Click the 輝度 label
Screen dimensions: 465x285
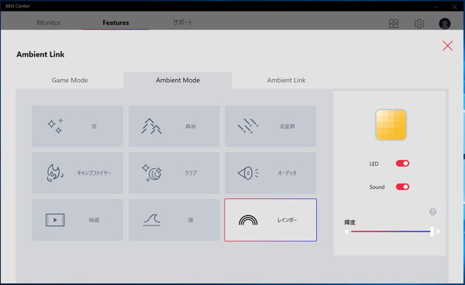(350, 222)
